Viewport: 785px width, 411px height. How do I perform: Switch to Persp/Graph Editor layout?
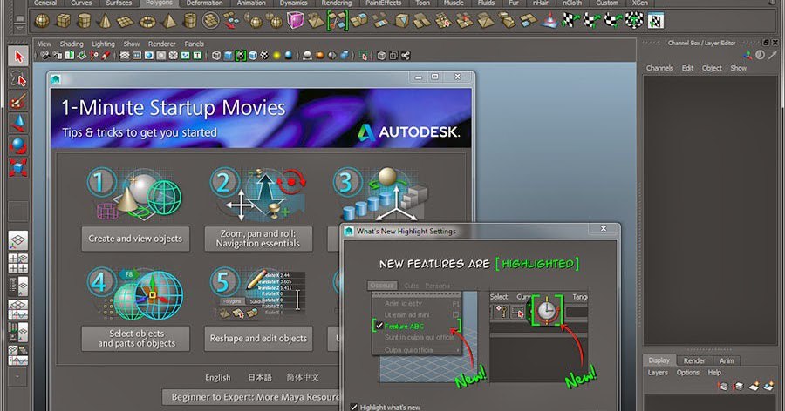(18, 309)
